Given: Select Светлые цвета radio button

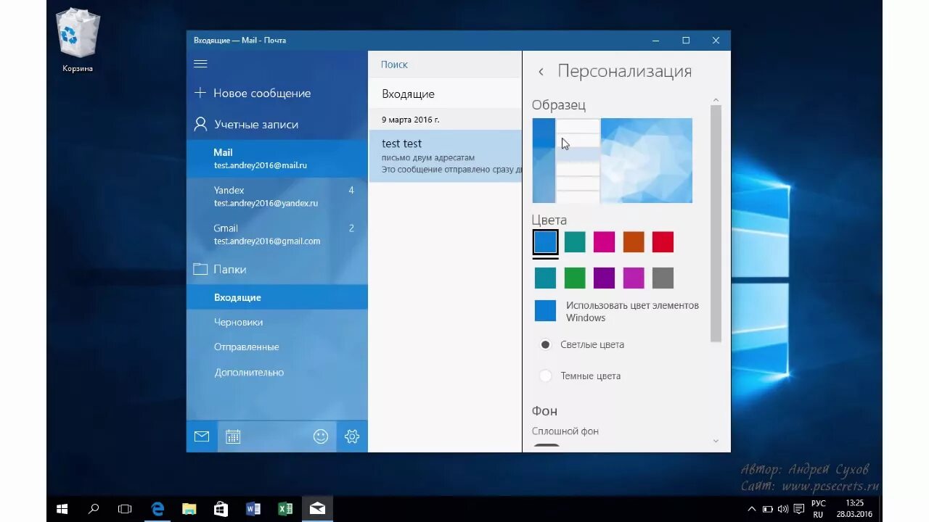Looking at the screenshot, I should point(546,345).
